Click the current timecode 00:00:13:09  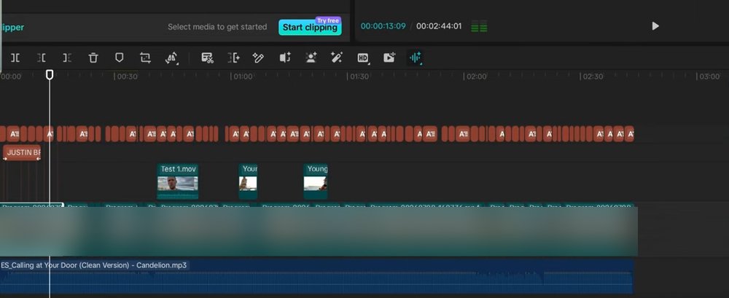383,26
